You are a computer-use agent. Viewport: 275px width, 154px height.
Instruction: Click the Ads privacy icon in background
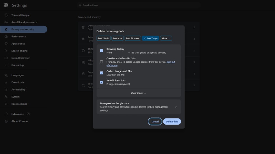tap(83, 62)
